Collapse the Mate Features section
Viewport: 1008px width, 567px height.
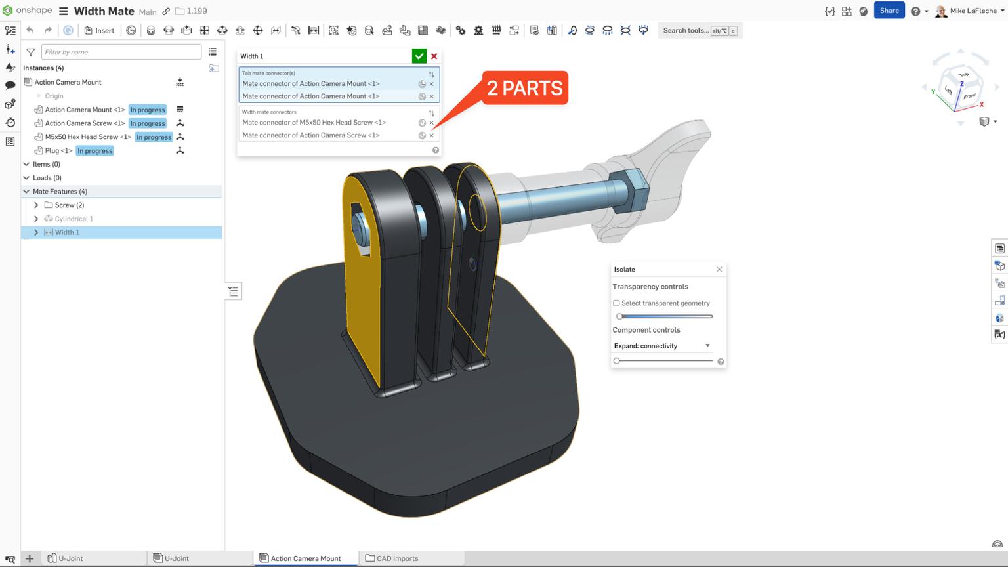[26, 191]
